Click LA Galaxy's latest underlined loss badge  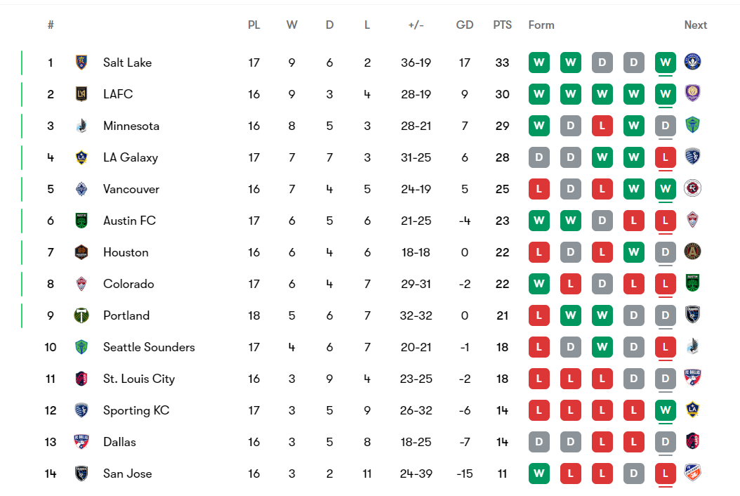(665, 157)
